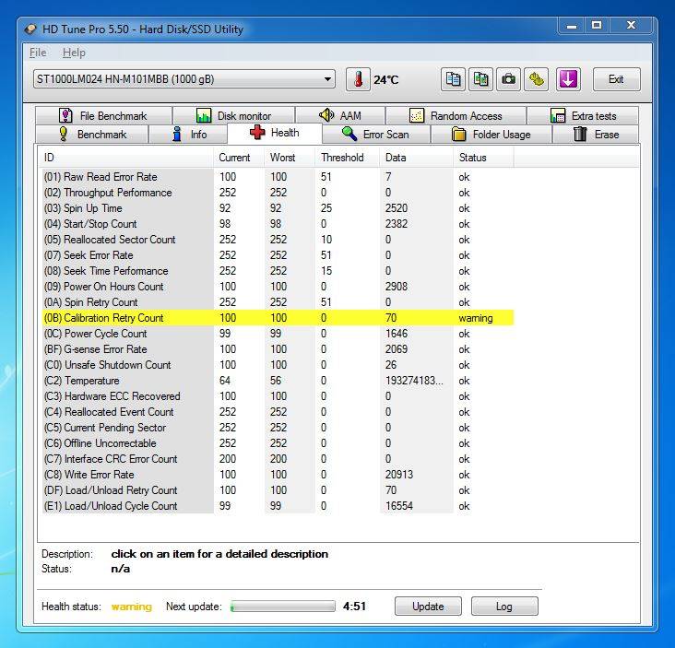Open the Folder Usage tab
This screenshot has height=648, width=675.
click(x=491, y=135)
